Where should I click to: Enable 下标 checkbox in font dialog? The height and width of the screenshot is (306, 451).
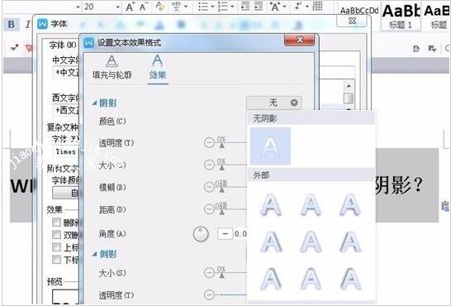pyautogui.click(x=56, y=260)
